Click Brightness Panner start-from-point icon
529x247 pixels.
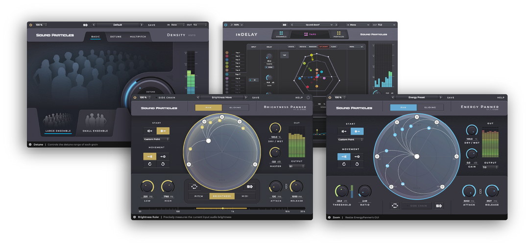point(163,131)
